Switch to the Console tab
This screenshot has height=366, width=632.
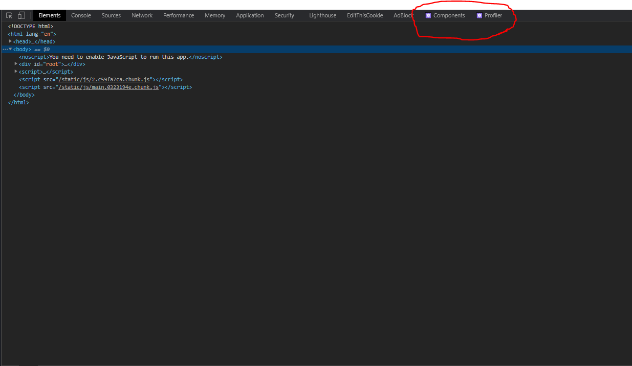pos(81,15)
